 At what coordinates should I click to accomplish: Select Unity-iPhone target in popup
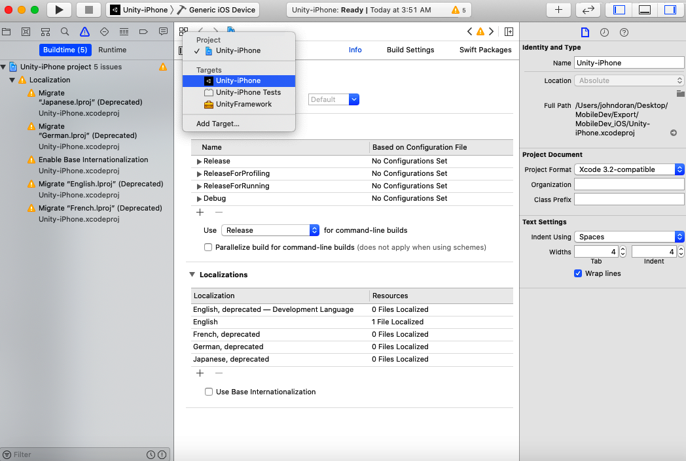239,80
